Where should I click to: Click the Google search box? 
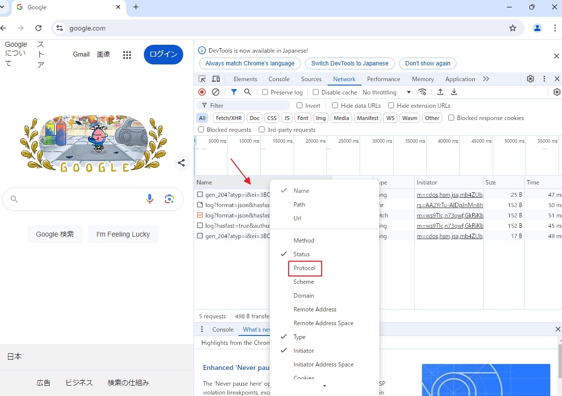[93, 199]
